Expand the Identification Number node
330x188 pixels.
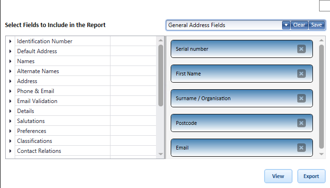click(x=10, y=41)
